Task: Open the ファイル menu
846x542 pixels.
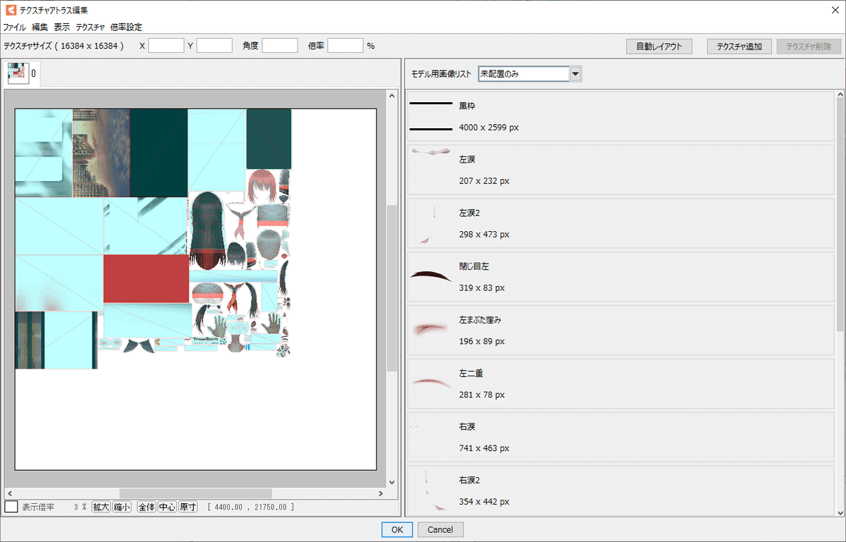Action: (14, 27)
